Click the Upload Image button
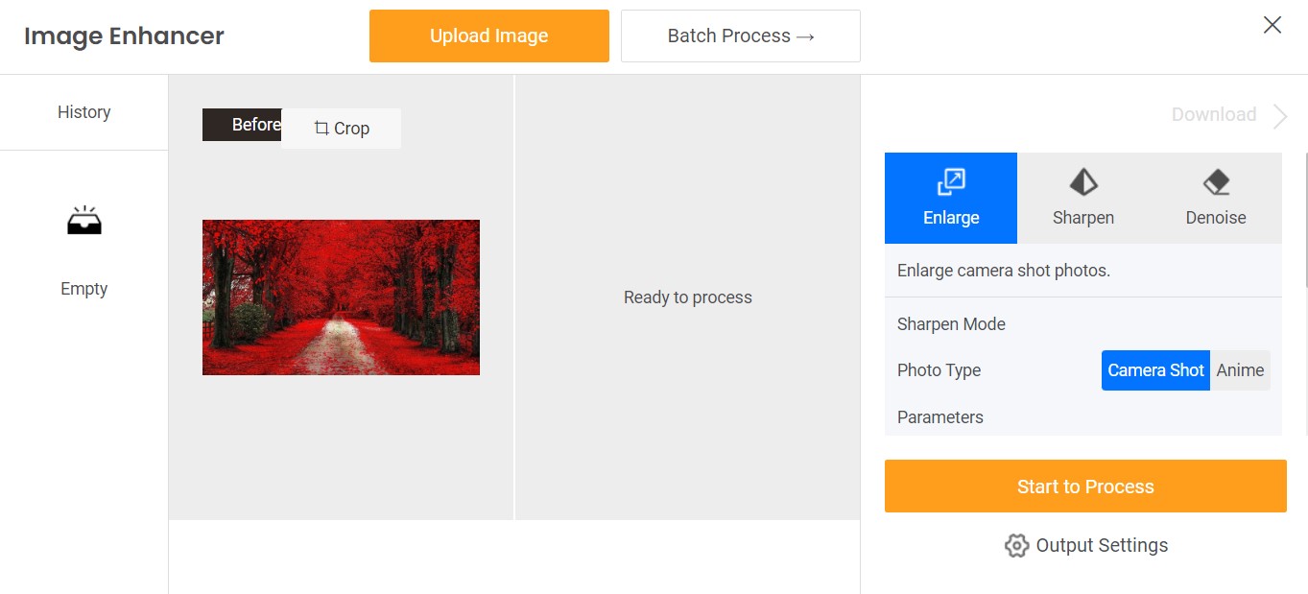 pyautogui.click(x=488, y=36)
